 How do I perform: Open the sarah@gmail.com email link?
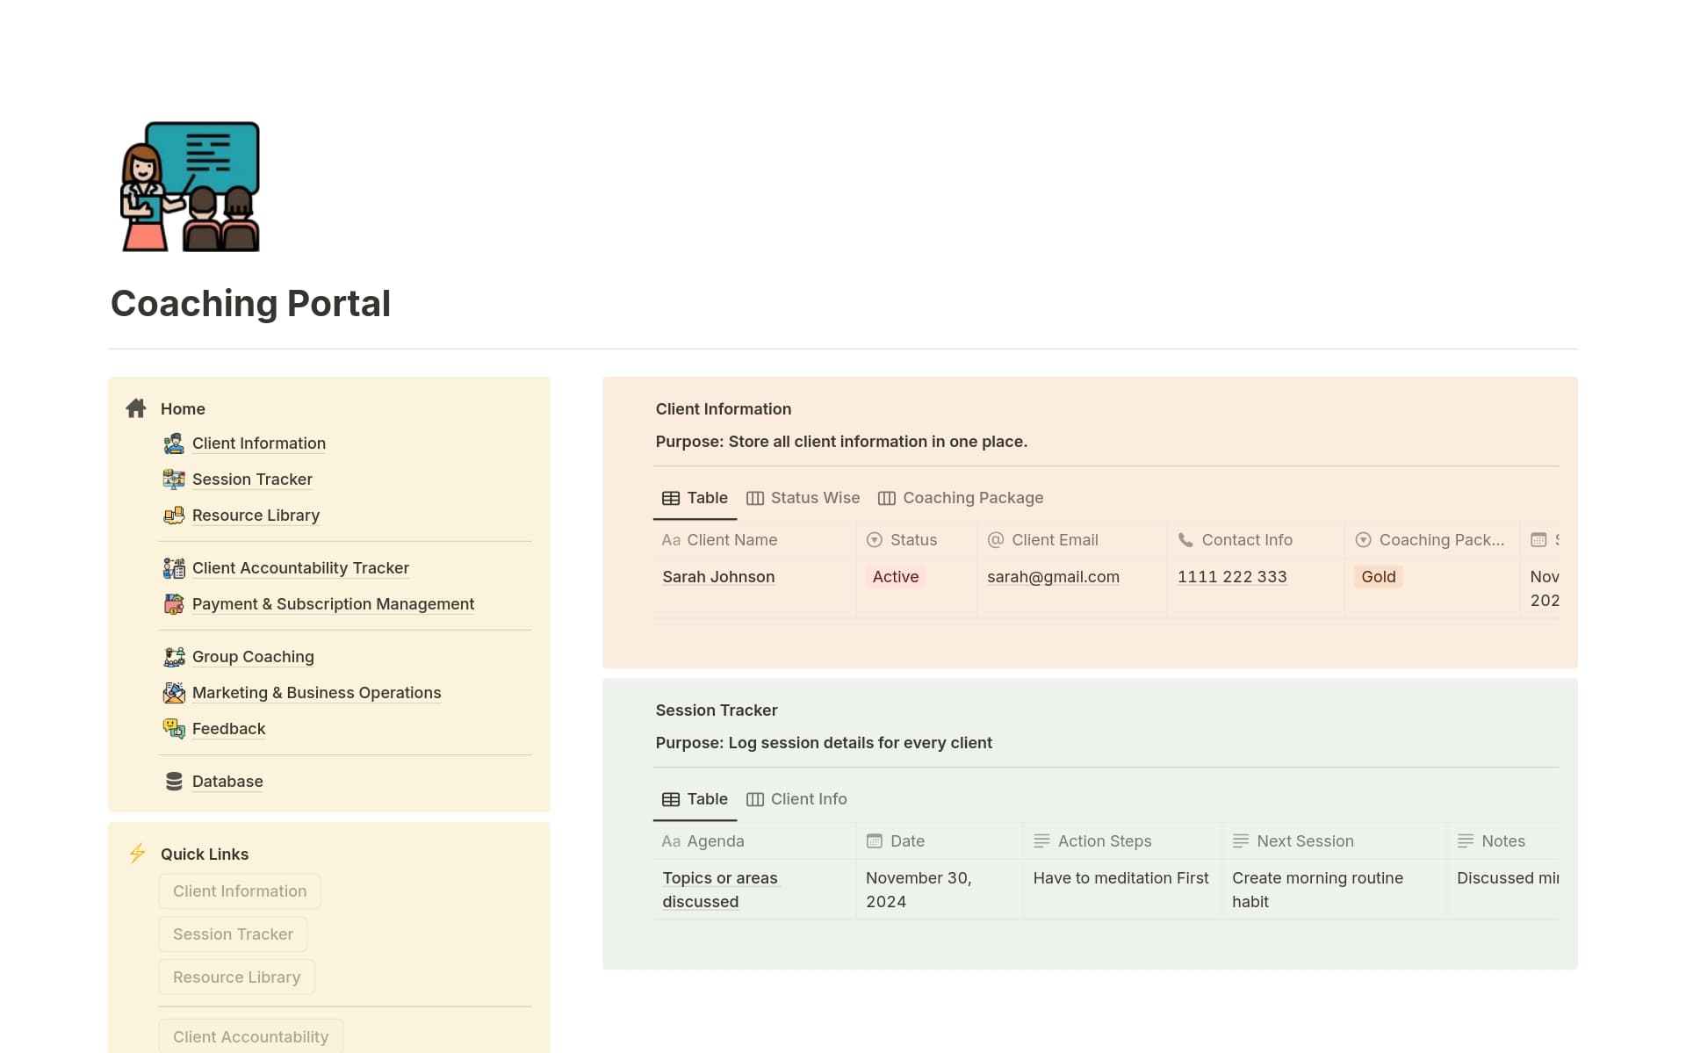(x=1053, y=577)
